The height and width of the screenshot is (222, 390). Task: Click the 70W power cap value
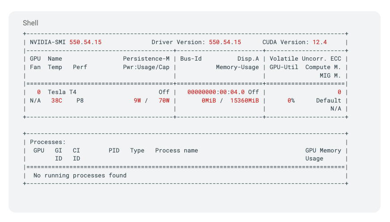[x=164, y=101]
